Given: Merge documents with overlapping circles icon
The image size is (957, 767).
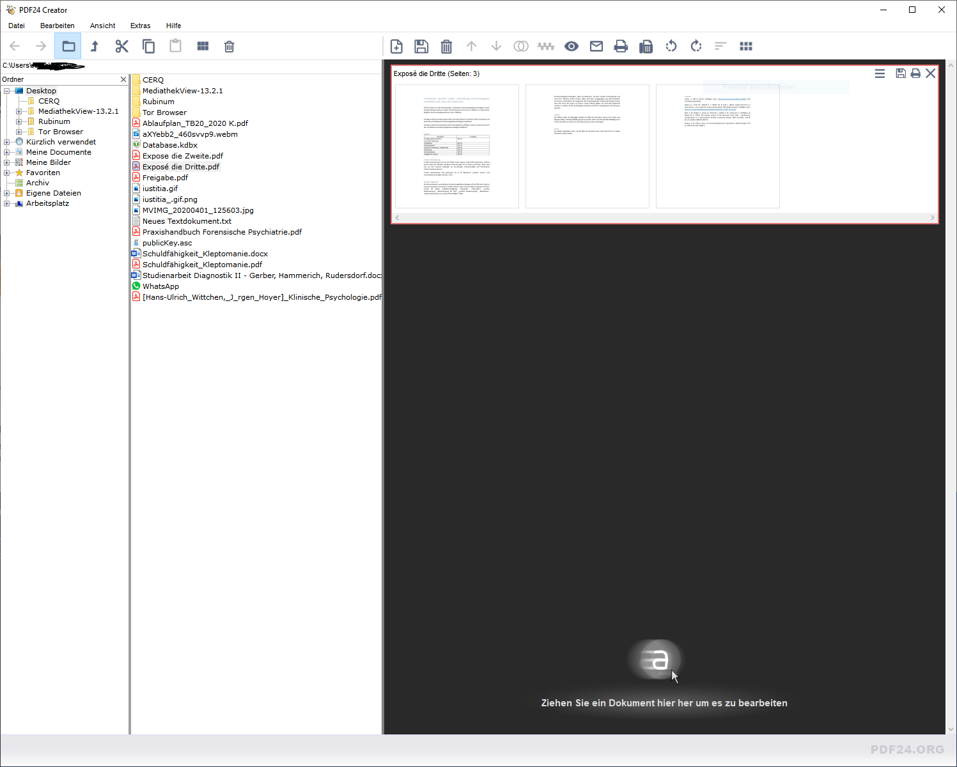Looking at the screenshot, I should pos(521,46).
